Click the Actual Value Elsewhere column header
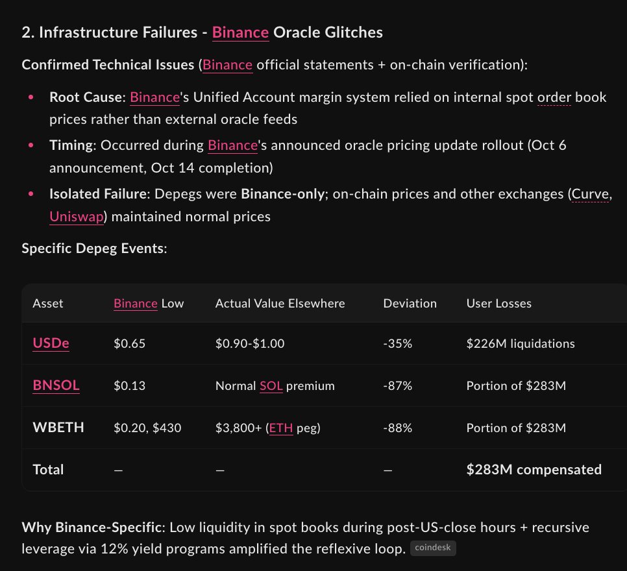The height and width of the screenshot is (571, 627). point(280,304)
